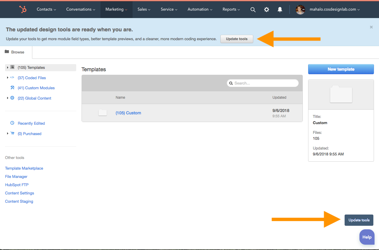Click the Templates layout icon in sidebar
The height and width of the screenshot is (250, 379).
point(12,67)
